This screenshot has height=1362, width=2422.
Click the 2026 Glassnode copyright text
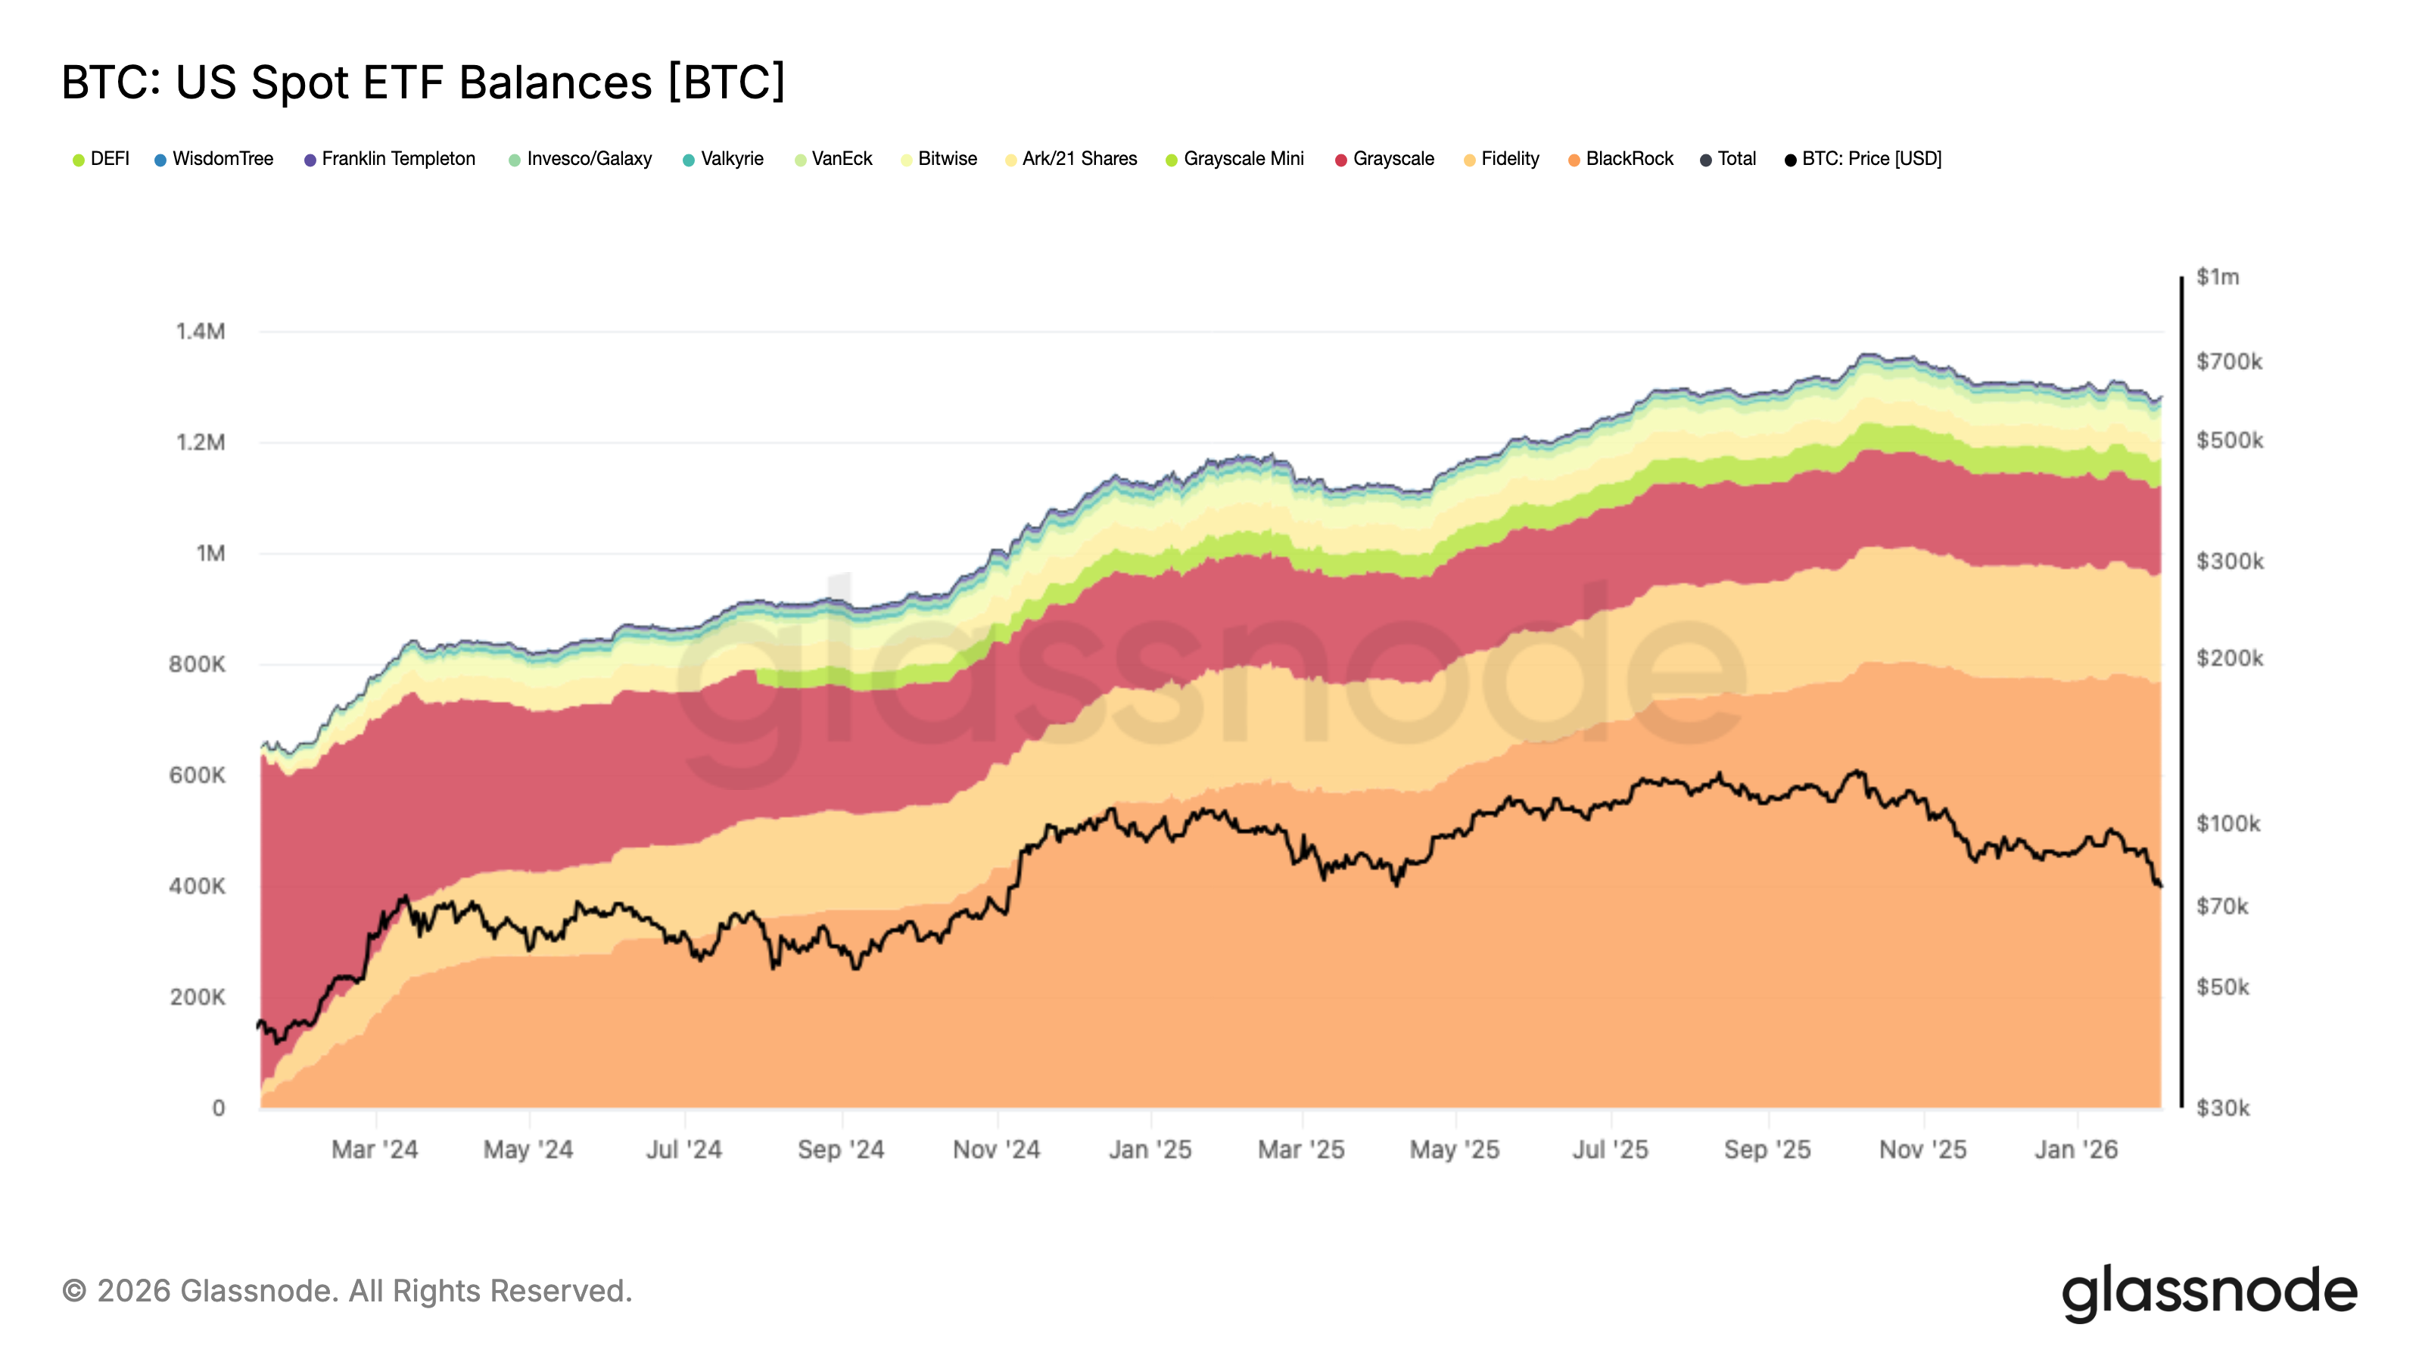click(348, 1291)
